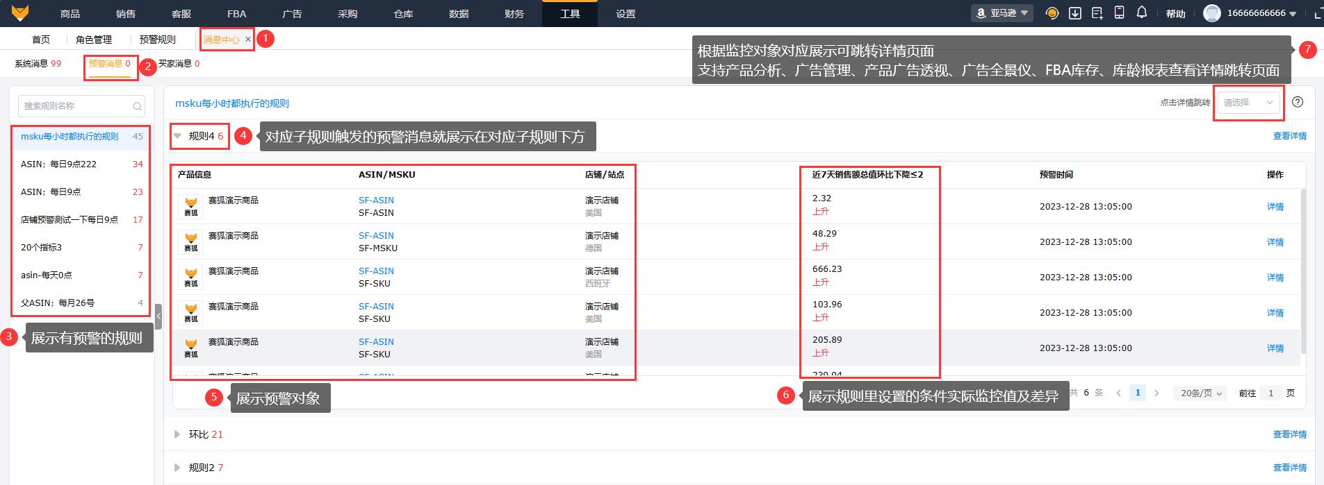
Task: Switch to the 首页 tab
Action: pos(41,40)
